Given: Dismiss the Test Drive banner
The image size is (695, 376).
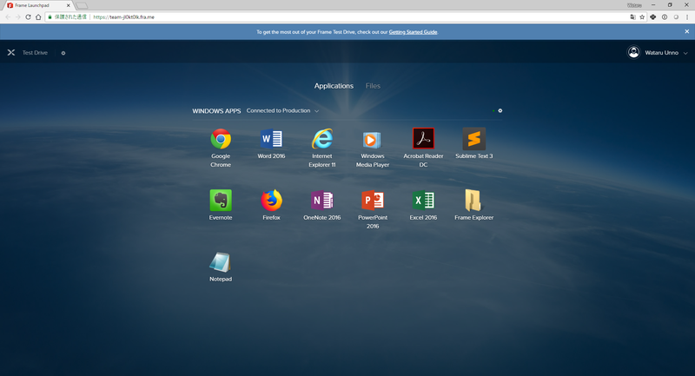Looking at the screenshot, I should click(x=686, y=31).
